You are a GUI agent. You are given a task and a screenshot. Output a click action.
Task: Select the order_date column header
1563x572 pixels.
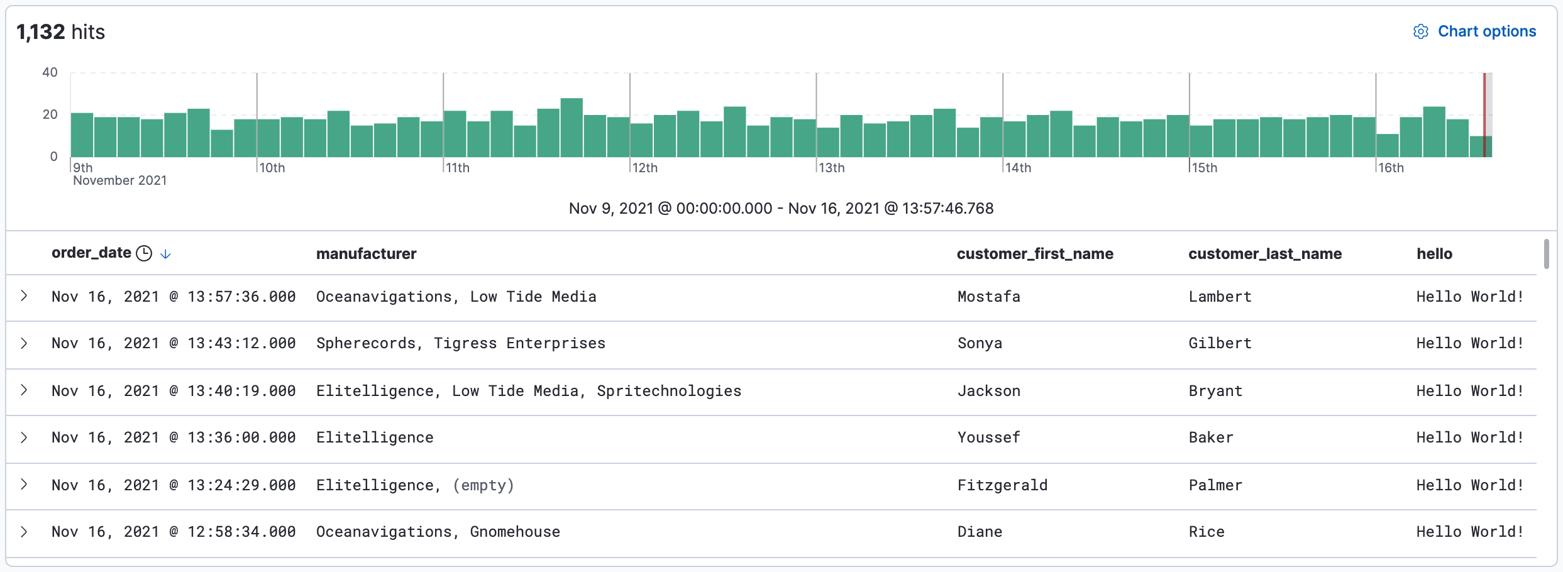(91, 254)
